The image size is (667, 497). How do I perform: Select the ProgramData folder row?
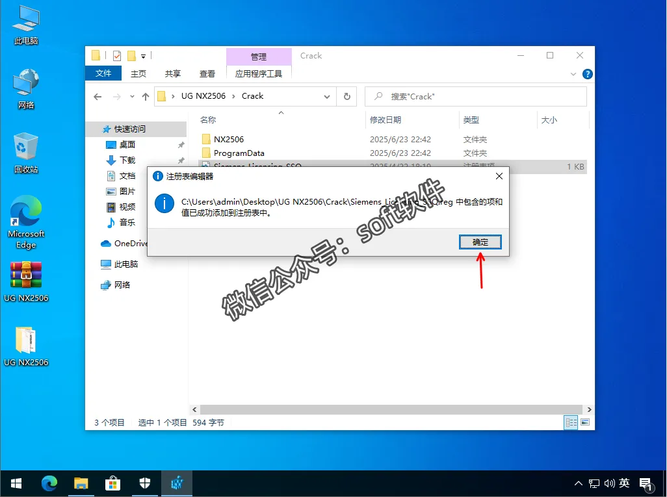coord(392,153)
